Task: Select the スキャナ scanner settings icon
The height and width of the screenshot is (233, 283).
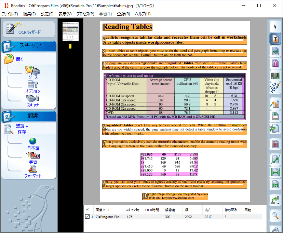Action: [33, 98]
